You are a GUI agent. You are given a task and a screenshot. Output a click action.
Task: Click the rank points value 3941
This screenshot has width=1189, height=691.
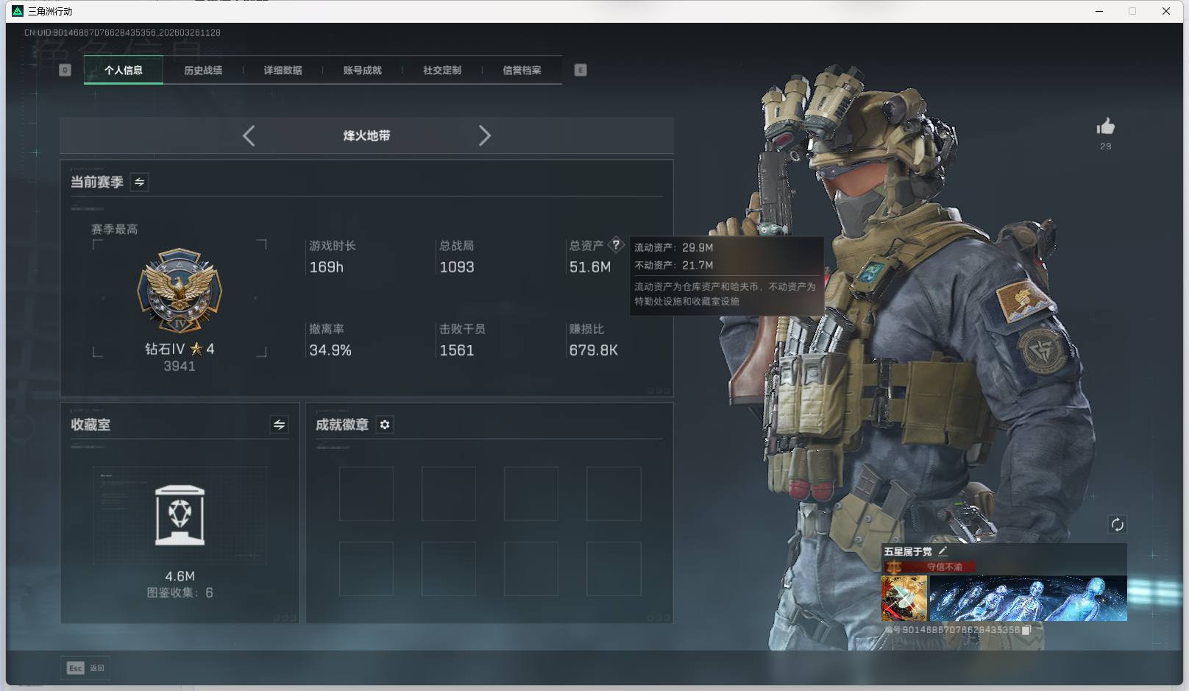[x=180, y=366]
